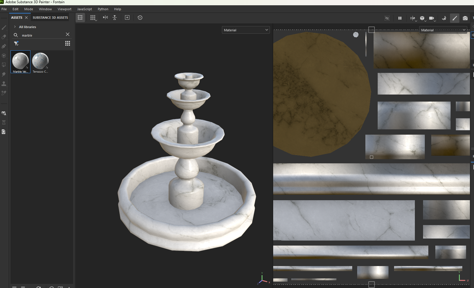Open the Python menu
The image size is (474, 288).
click(x=103, y=9)
